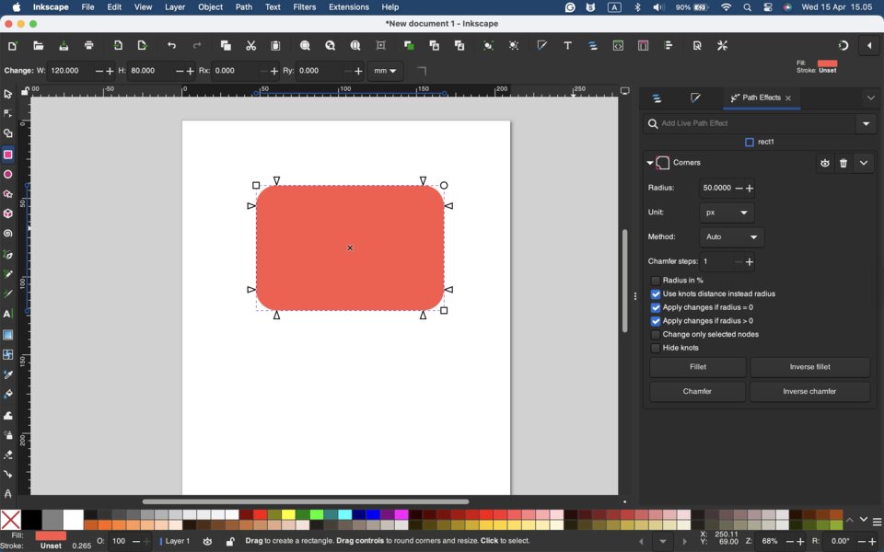Open the XML editor icon
Image resolution: width=884 pixels, height=552 pixels.
tap(619, 46)
